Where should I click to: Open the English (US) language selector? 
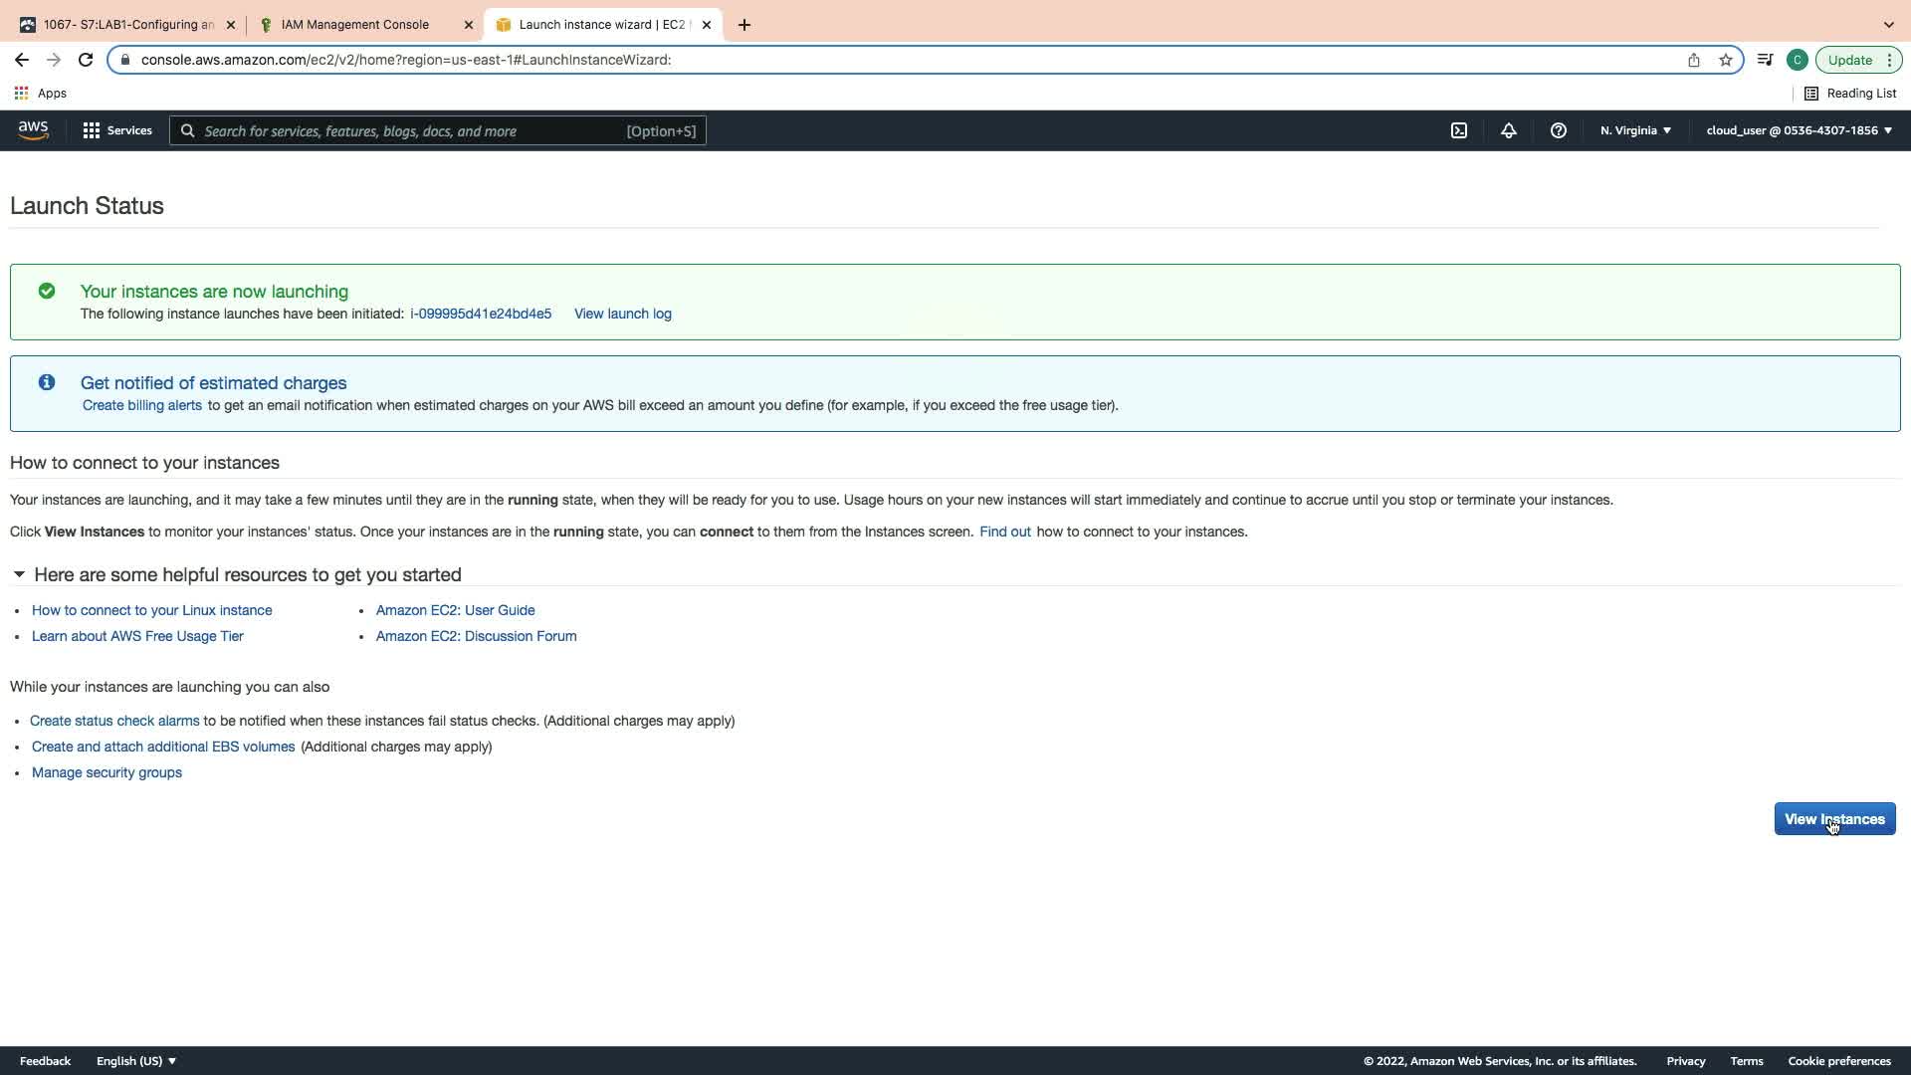coord(136,1061)
